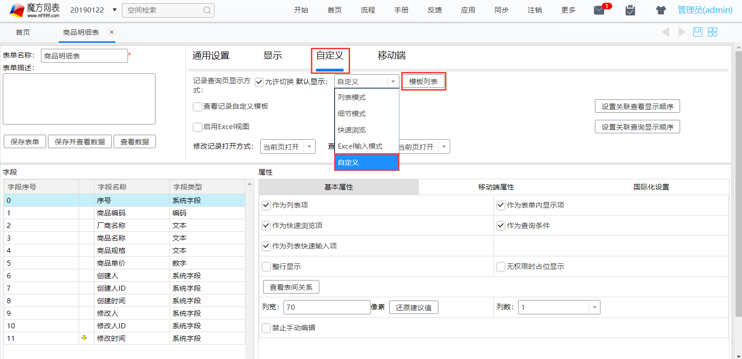Click the page vertical scrollbar
Screen dimensions: 742x359
click(738, 183)
